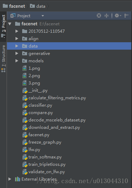Select the align folder name

point(33,39)
